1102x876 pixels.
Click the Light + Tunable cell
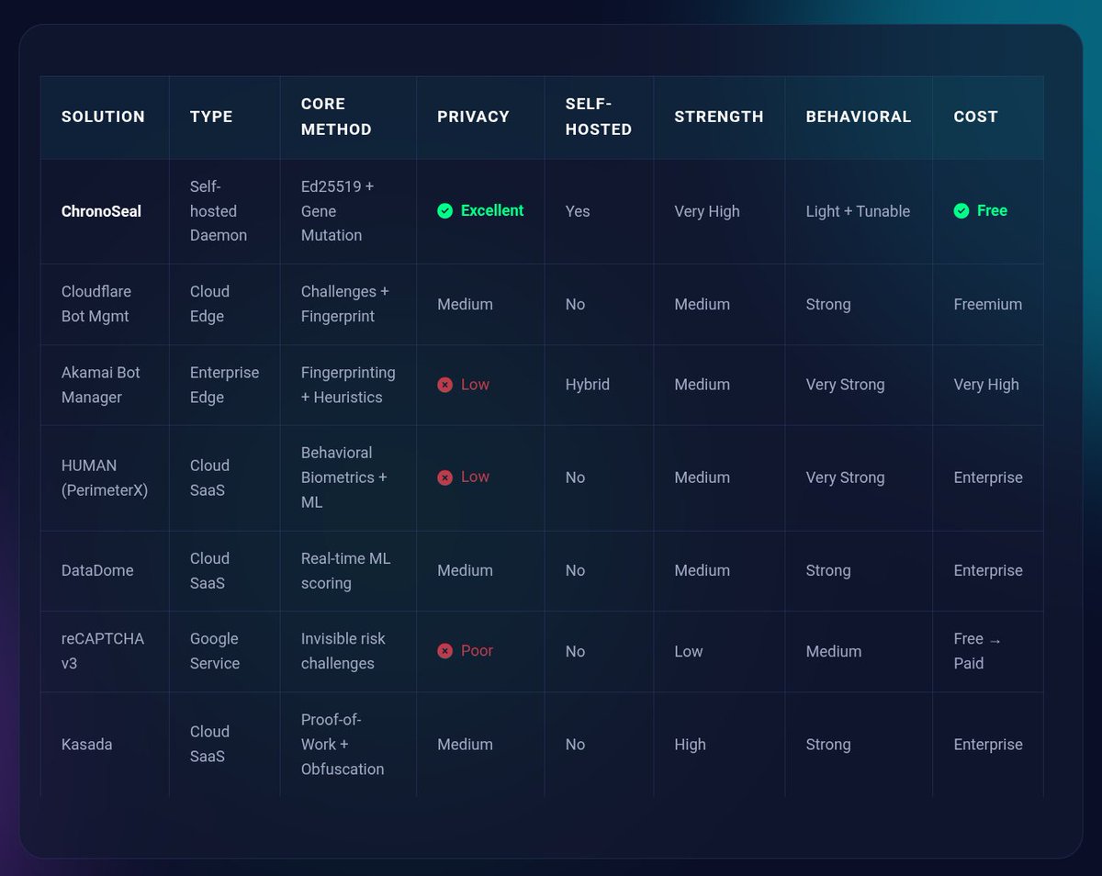[858, 211]
